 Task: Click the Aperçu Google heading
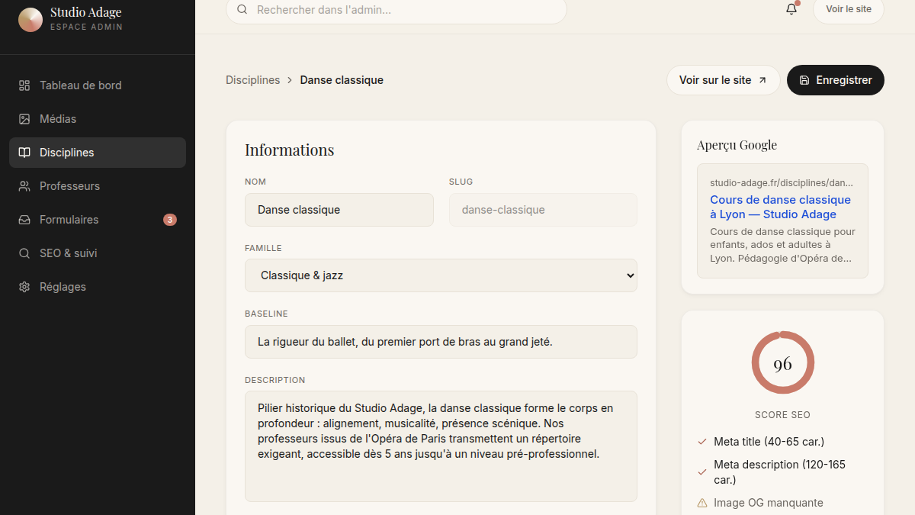[x=737, y=145]
